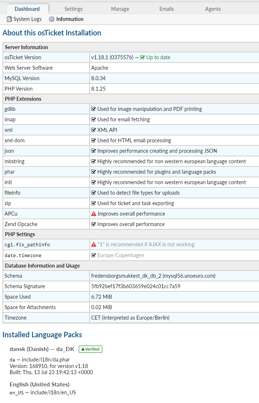Click the dansk (Danish) language pack heading
Viewport: 259px width, 403px height.
pyautogui.click(x=42, y=349)
